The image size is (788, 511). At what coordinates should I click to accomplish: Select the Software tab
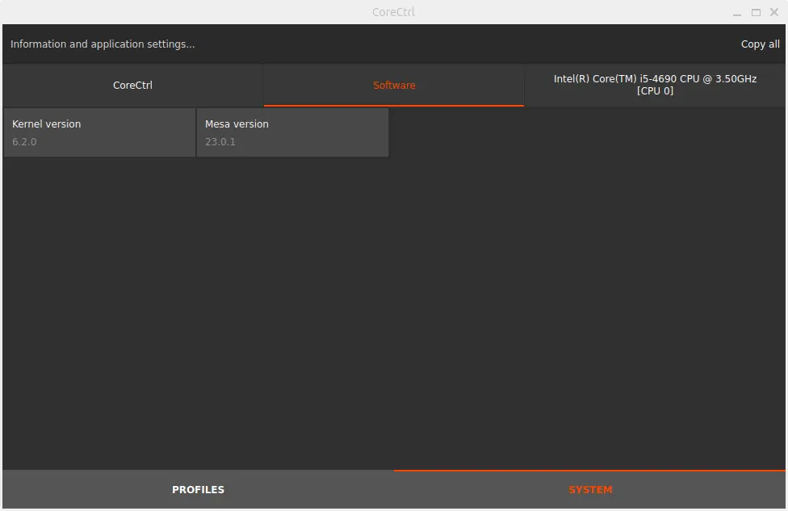pyautogui.click(x=394, y=86)
